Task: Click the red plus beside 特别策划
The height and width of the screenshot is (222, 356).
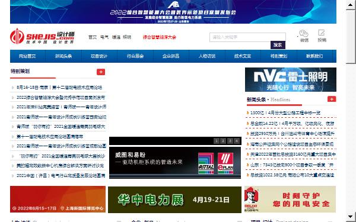Action: click(x=101, y=72)
